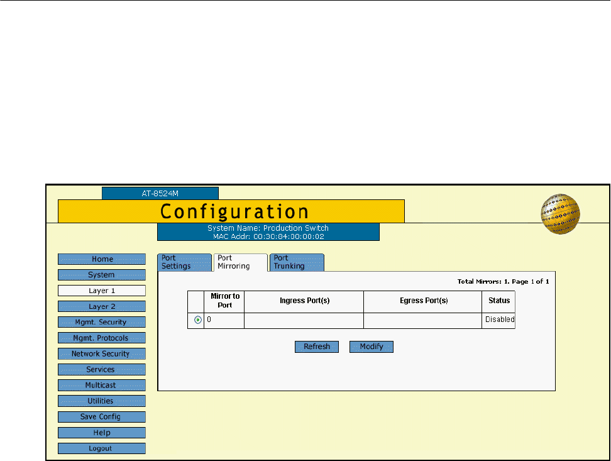This screenshot has width=611, height=461.
Task: Select Layer 1 in the sidebar
Action: [x=102, y=291]
